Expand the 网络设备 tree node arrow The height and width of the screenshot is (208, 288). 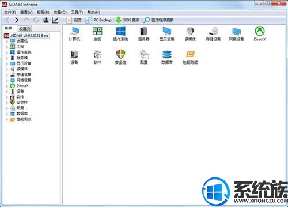(7, 80)
